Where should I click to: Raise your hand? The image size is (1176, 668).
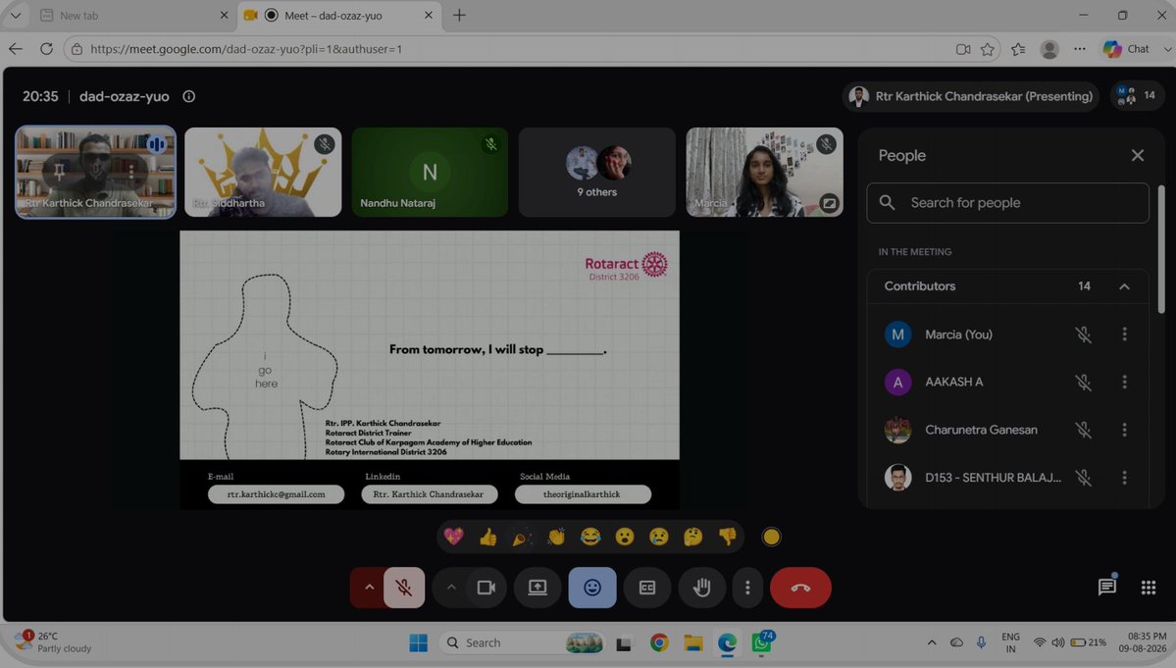pos(702,588)
